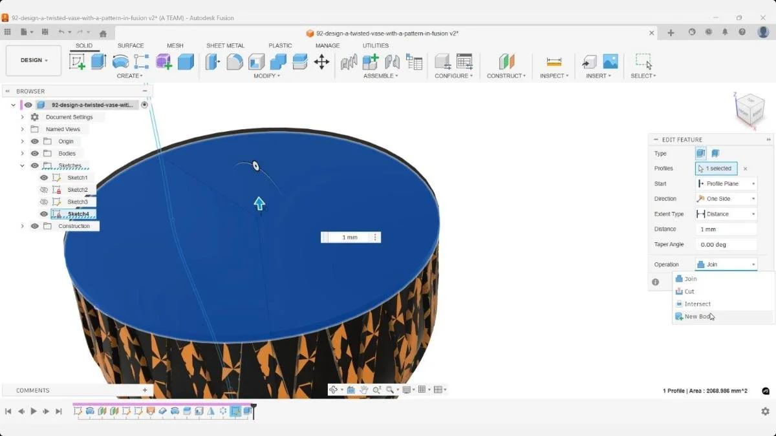
Task: Click the Create Form purple icon
Action: pyautogui.click(x=164, y=61)
